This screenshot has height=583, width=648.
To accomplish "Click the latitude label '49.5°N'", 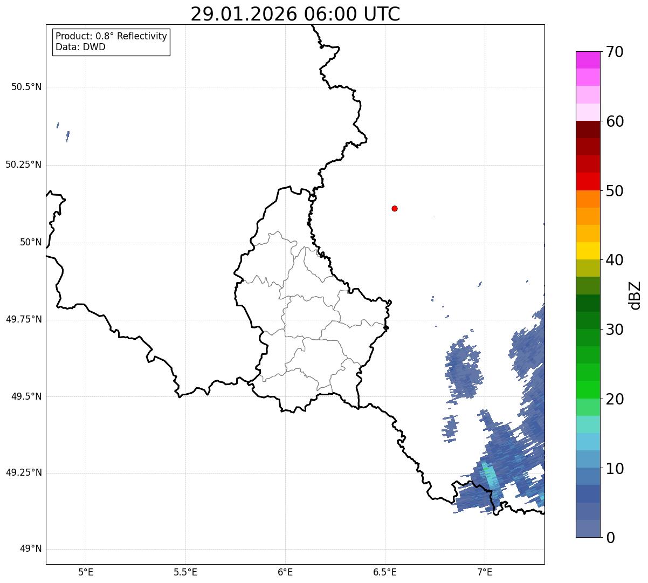I will (26, 396).
